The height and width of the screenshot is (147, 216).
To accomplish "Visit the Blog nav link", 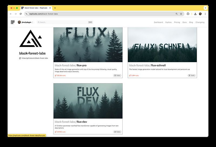I will point(191,22).
